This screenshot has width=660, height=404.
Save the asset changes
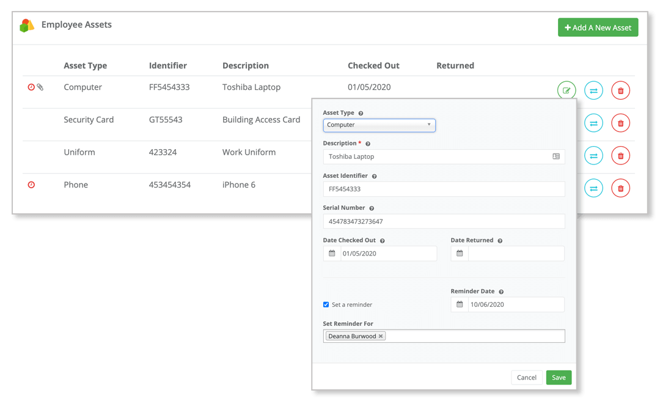pyautogui.click(x=559, y=378)
